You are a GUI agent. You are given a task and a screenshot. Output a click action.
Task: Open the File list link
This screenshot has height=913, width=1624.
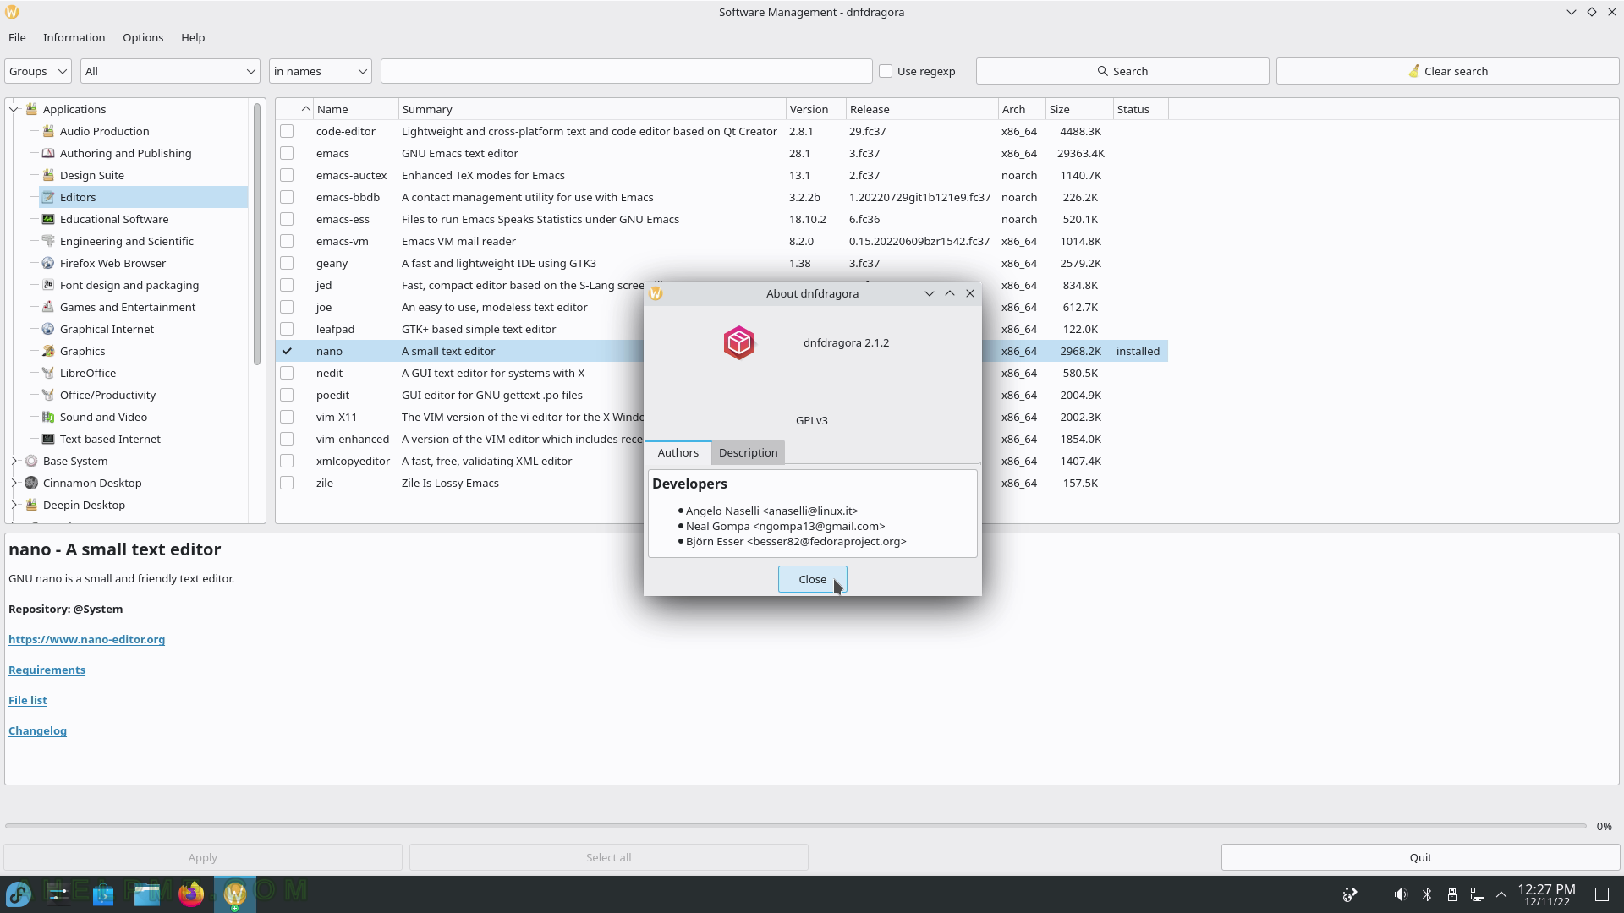coord(28,700)
